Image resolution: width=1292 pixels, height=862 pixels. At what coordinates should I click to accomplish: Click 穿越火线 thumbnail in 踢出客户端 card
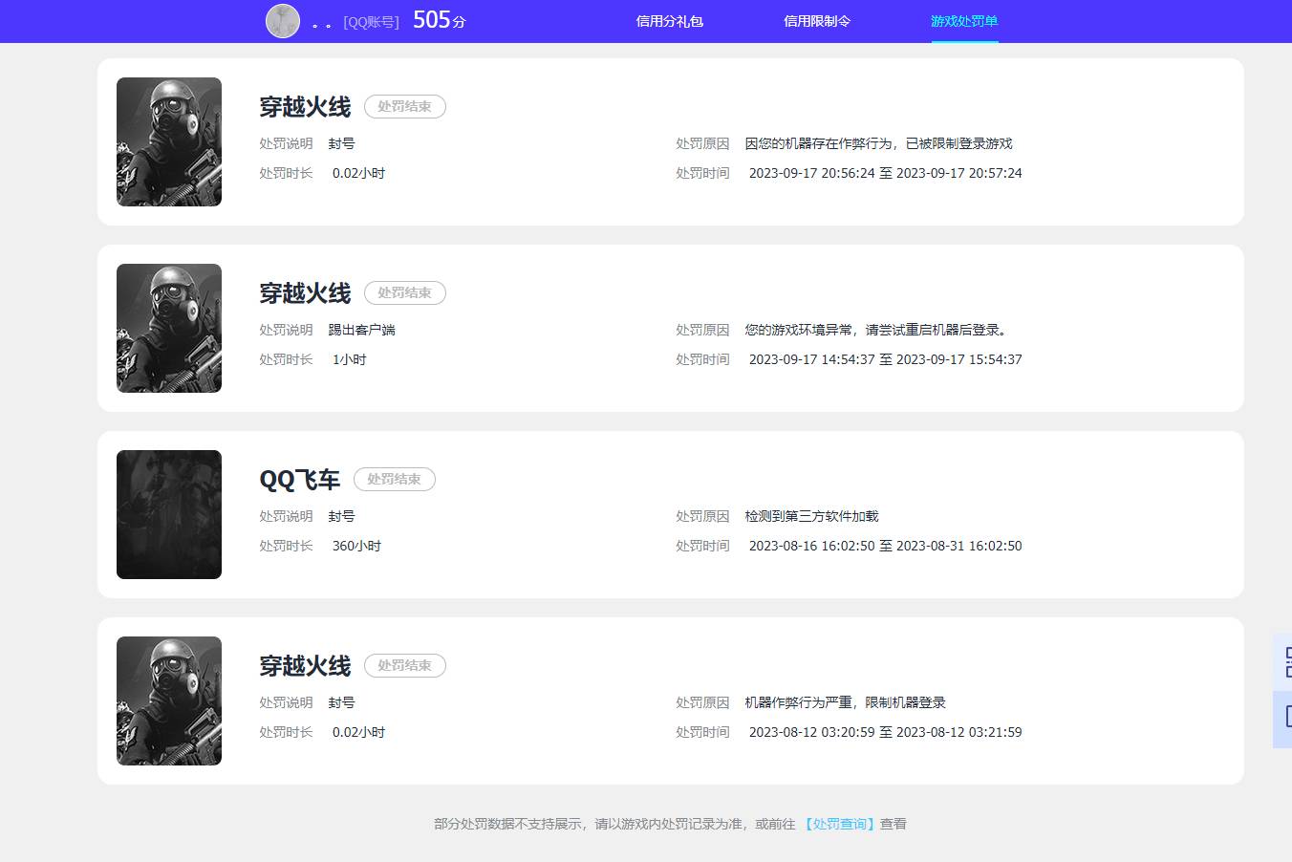(x=169, y=328)
